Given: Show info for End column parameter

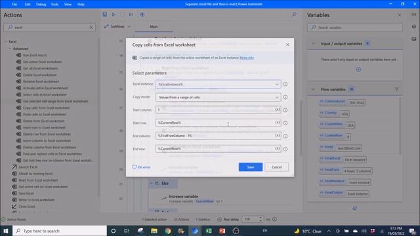Looking at the screenshot, I should 285,136.
